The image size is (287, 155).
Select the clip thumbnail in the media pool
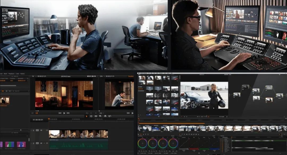point(5,100)
